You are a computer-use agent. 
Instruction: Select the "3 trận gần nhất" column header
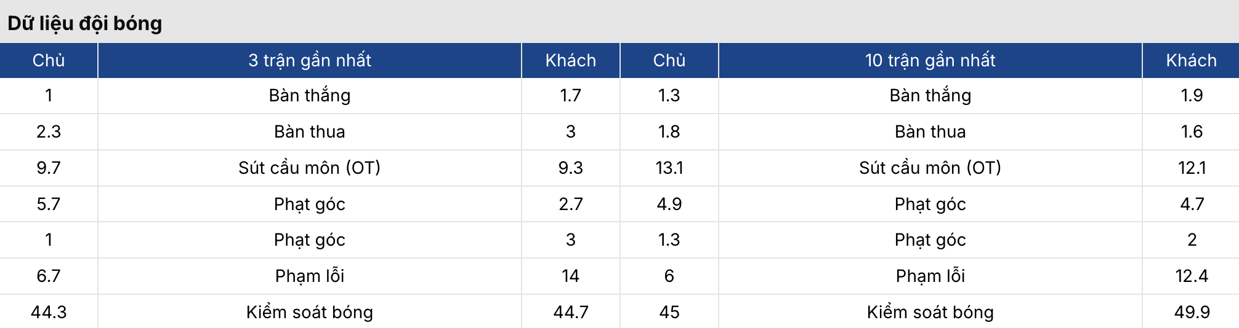point(309,60)
